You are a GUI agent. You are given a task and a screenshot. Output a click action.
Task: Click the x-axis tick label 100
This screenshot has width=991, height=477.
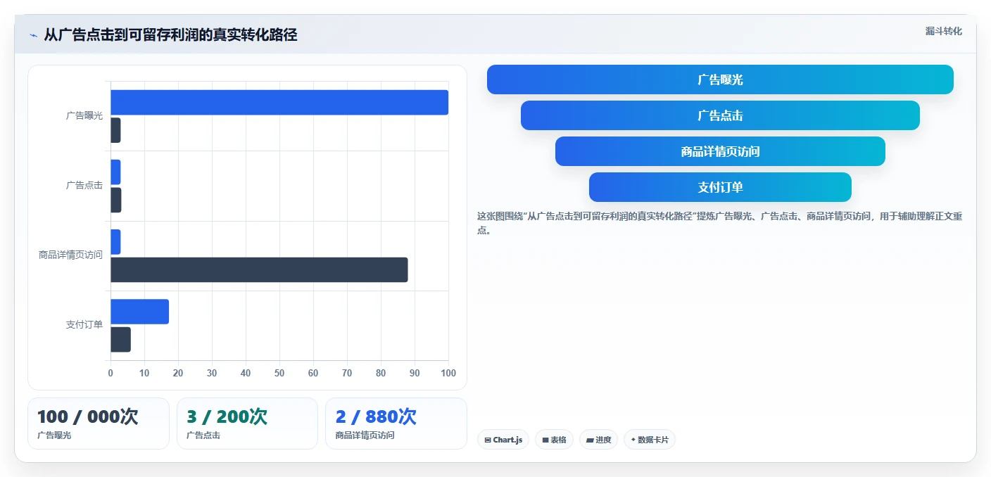[448, 373]
